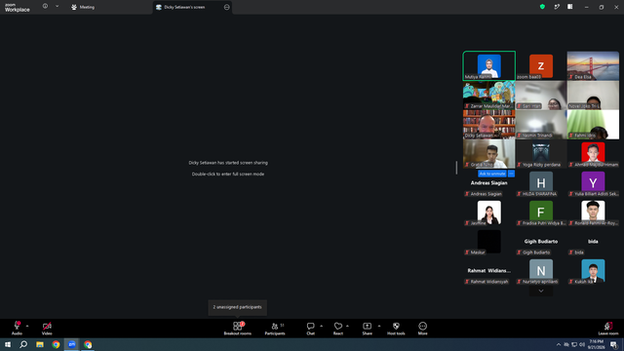Click the green encryption shield icon

pos(542,7)
